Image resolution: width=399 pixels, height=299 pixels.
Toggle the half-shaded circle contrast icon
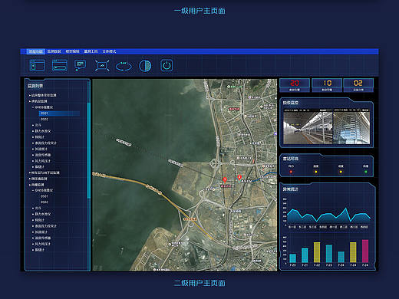pos(145,66)
